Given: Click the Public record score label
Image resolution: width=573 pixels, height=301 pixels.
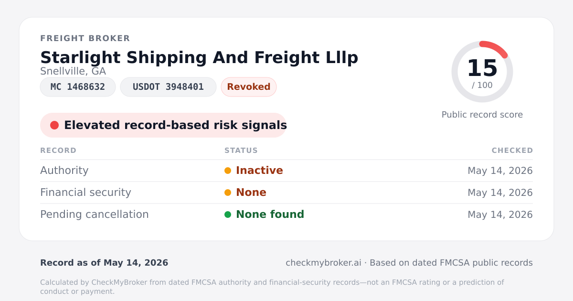Looking at the screenshot, I should tap(482, 115).
